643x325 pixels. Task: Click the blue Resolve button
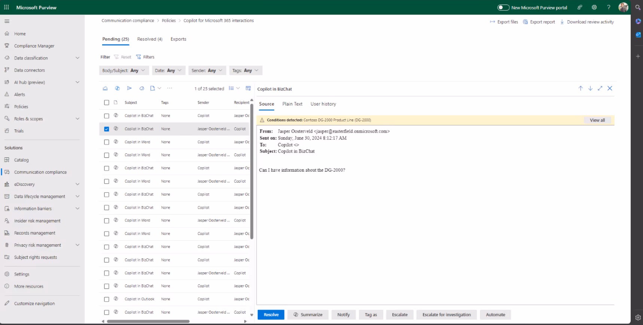tap(271, 315)
